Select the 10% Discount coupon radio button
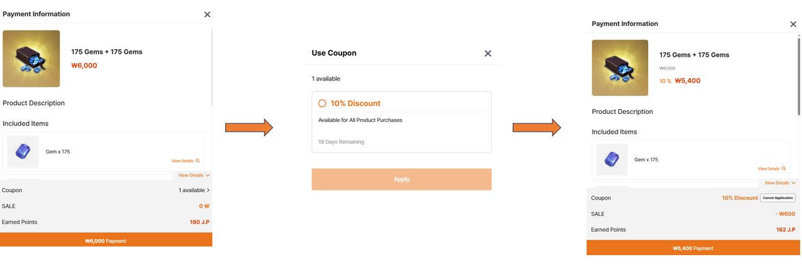802x270 pixels. [x=322, y=103]
